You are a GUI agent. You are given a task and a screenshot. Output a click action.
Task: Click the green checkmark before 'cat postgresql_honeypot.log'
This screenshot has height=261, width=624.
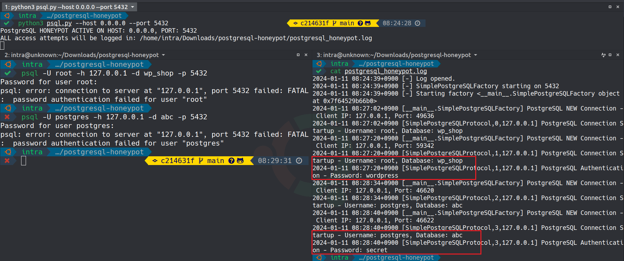pos(319,71)
